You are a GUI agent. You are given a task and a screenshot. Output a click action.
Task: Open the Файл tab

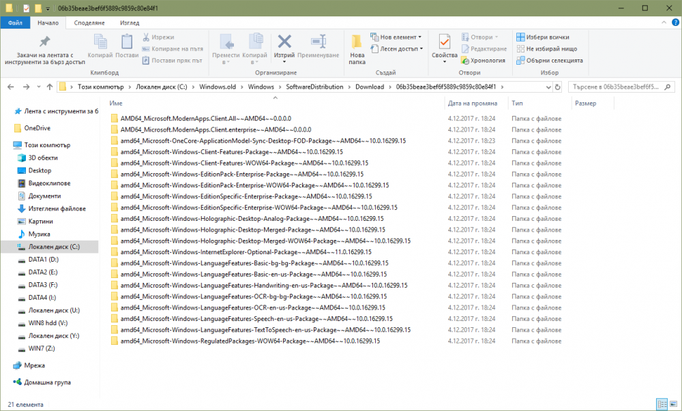(x=15, y=23)
